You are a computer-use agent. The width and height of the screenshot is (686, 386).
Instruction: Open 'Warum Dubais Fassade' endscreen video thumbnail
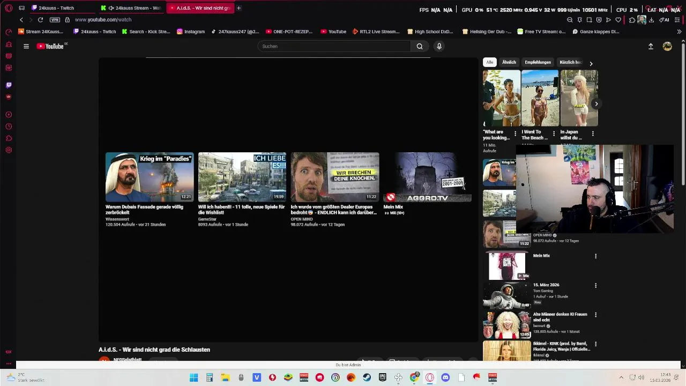[x=150, y=177]
